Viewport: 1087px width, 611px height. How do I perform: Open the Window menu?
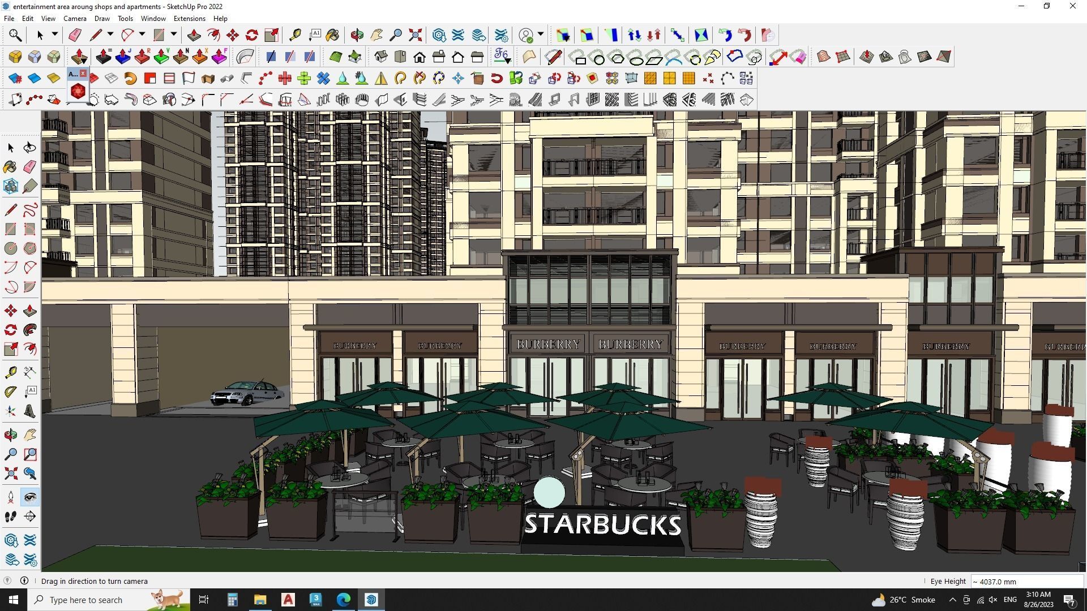click(153, 18)
